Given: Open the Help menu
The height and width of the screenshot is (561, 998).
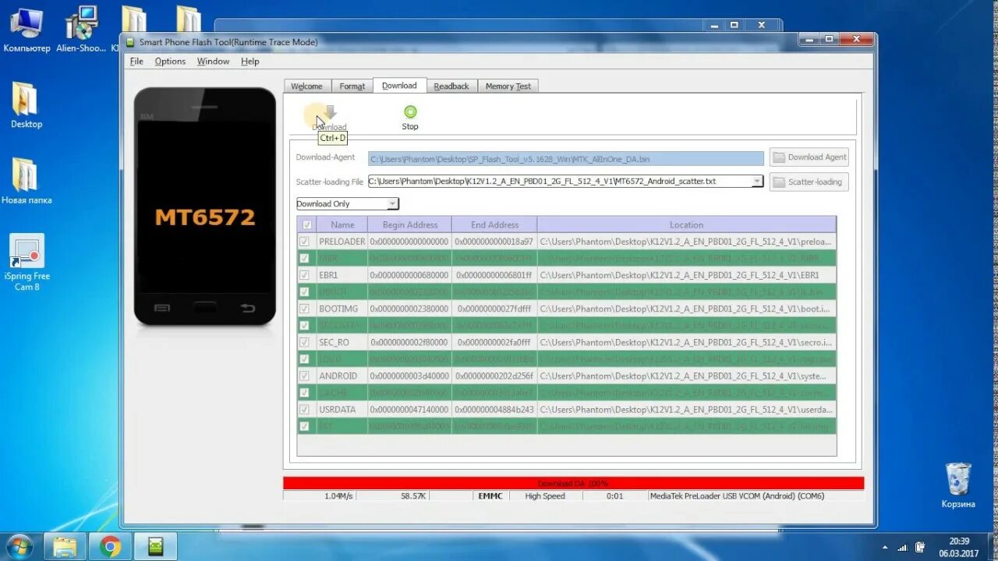Looking at the screenshot, I should tap(249, 62).
